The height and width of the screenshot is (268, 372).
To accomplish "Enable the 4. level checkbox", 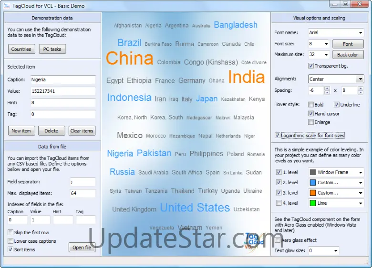I will point(279,203).
